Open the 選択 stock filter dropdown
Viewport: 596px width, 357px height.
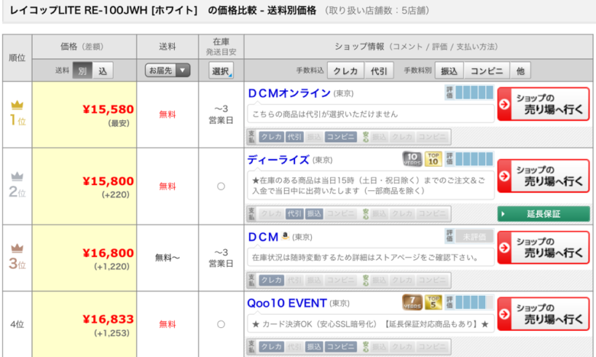click(221, 70)
